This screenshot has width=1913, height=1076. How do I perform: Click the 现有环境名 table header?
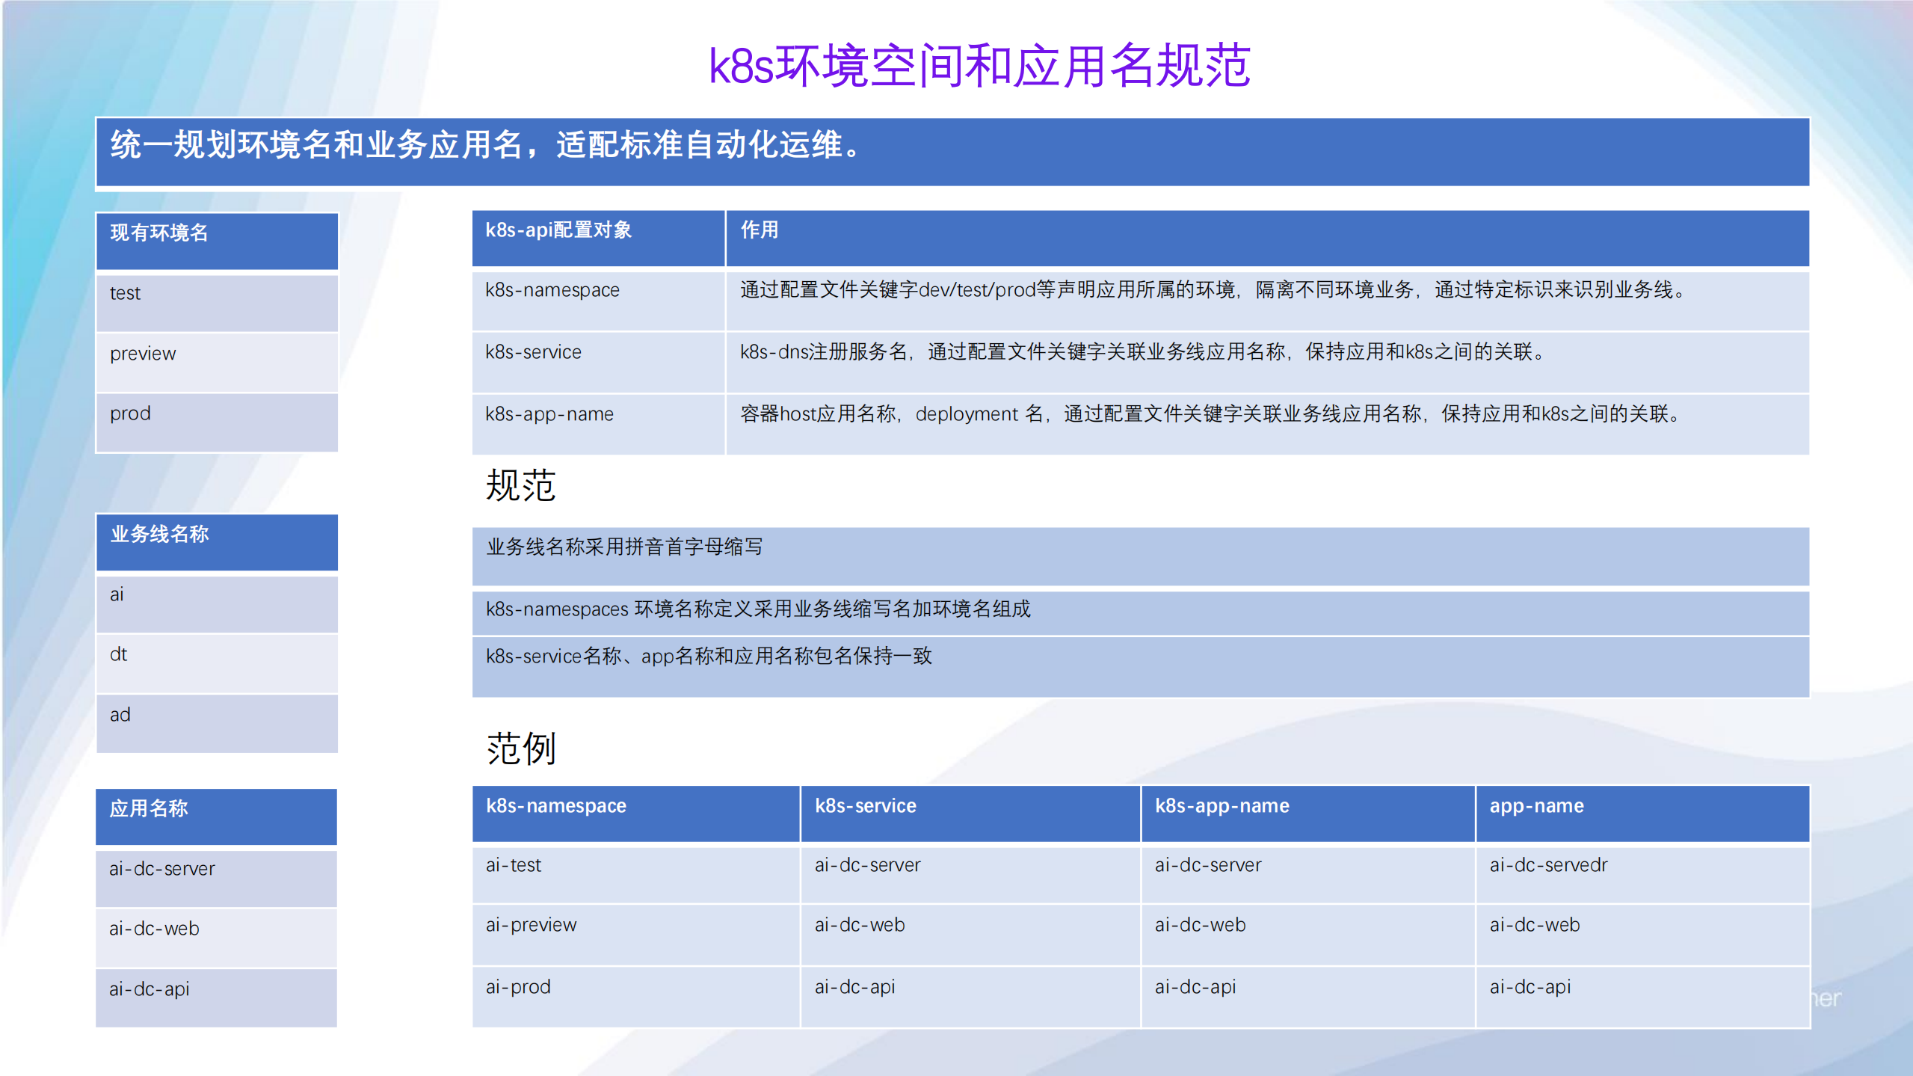point(215,241)
